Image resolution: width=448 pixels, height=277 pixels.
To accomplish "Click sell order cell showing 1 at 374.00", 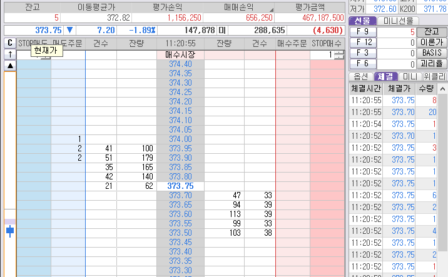I will tap(68, 139).
